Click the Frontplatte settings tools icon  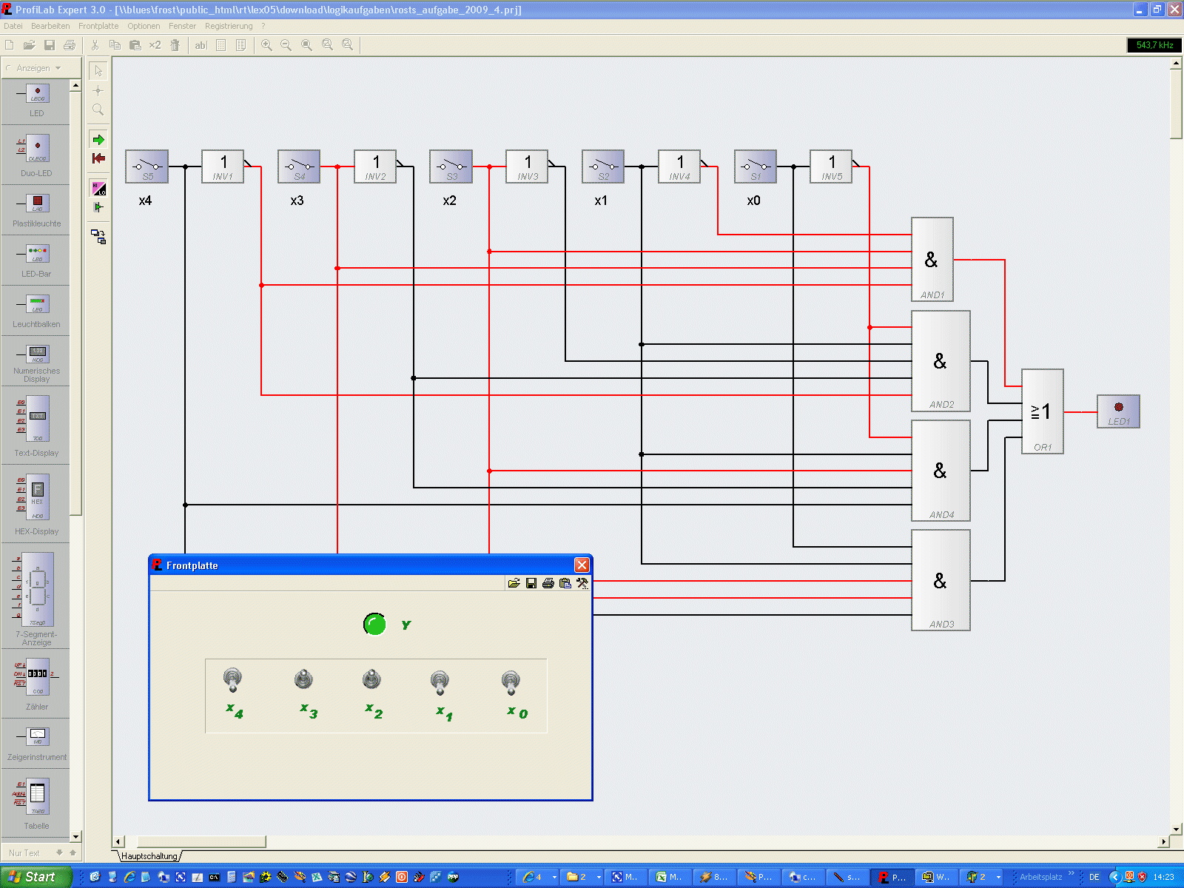point(582,583)
